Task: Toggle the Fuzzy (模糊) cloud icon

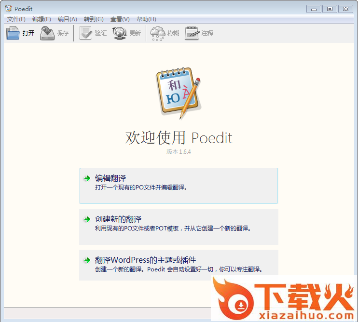Action: click(x=158, y=33)
